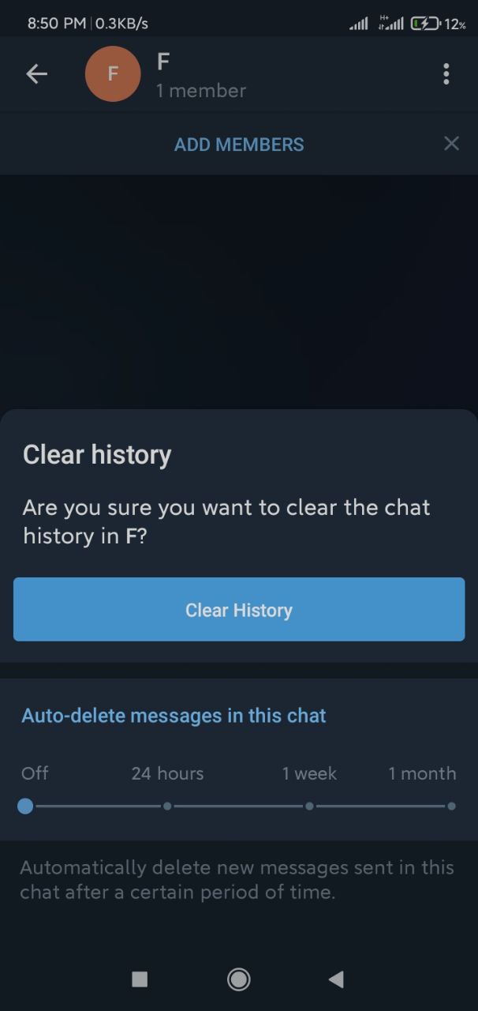The width and height of the screenshot is (478, 1011).
Task: Select the 1 week auto-delete option
Action: [x=309, y=773]
